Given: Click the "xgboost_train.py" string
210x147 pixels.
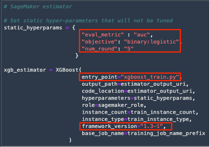Looking at the screenshot, I should [x=150, y=77].
